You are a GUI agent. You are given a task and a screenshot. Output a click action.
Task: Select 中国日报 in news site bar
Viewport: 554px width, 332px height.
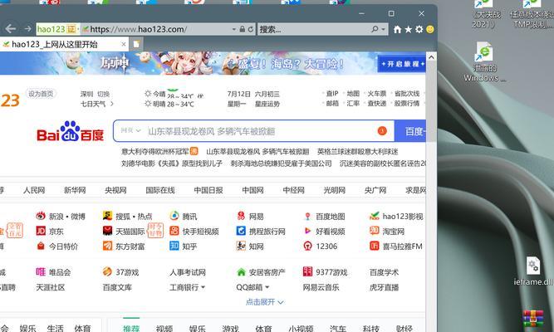coord(208,190)
